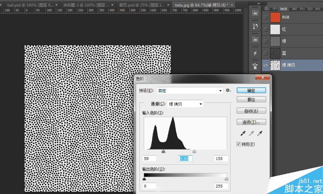Click the input black level field 59
The width and height of the screenshot is (323, 194).
(149, 158)
